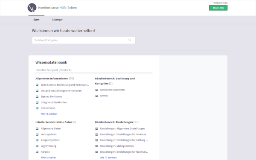
Task: Open article Erste Schritte: Einrichtung und Verbindung
Action: [x=65, y=85]
